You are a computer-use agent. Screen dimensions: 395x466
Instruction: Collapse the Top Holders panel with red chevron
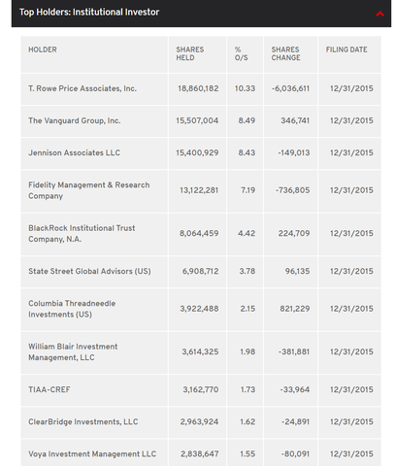pos(379,14)
